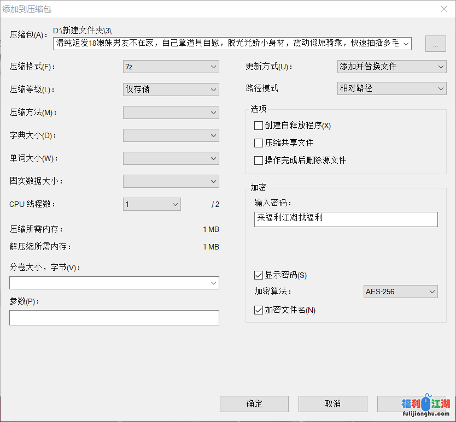Click the 输入密码 password field
This screenshot has height=422, width=456.
[346, 219]
